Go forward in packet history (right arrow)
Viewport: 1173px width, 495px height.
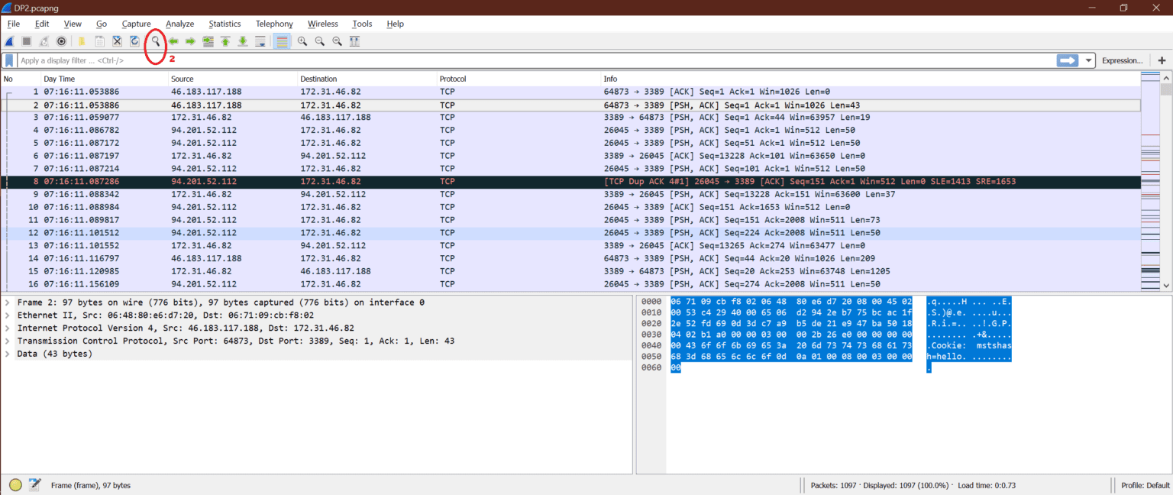pos(191,41)
